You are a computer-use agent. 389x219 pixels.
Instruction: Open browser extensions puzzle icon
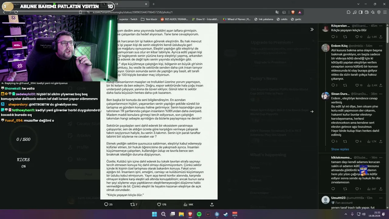point(348,12)
